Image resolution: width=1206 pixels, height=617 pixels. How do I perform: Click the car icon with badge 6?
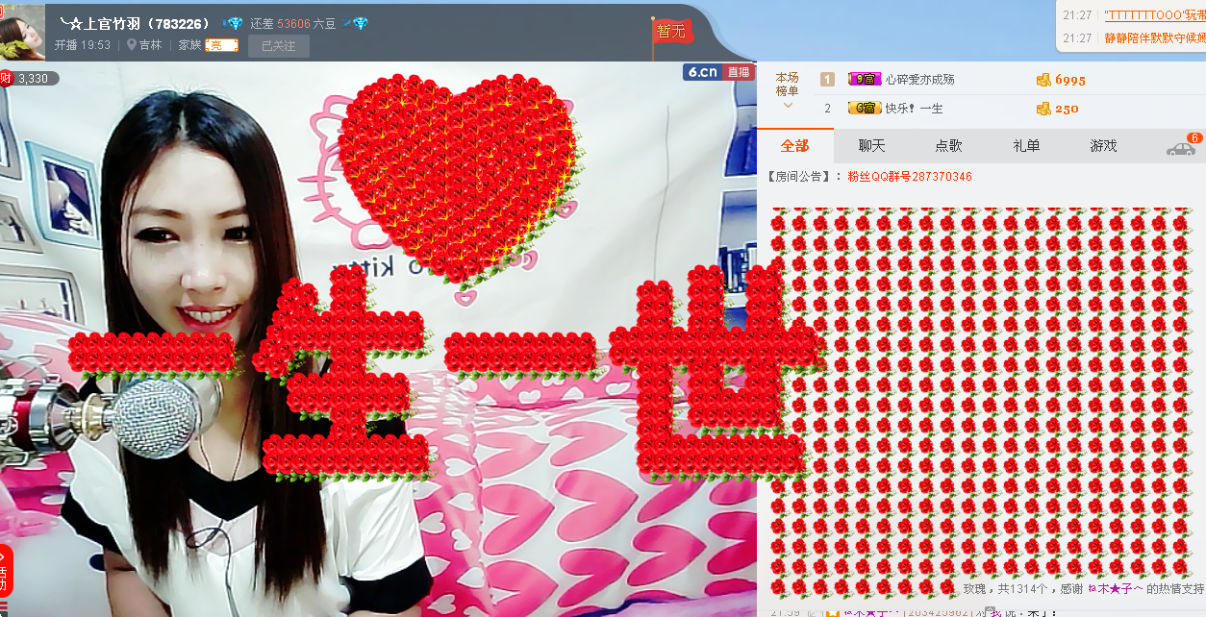coord(1179,148)
